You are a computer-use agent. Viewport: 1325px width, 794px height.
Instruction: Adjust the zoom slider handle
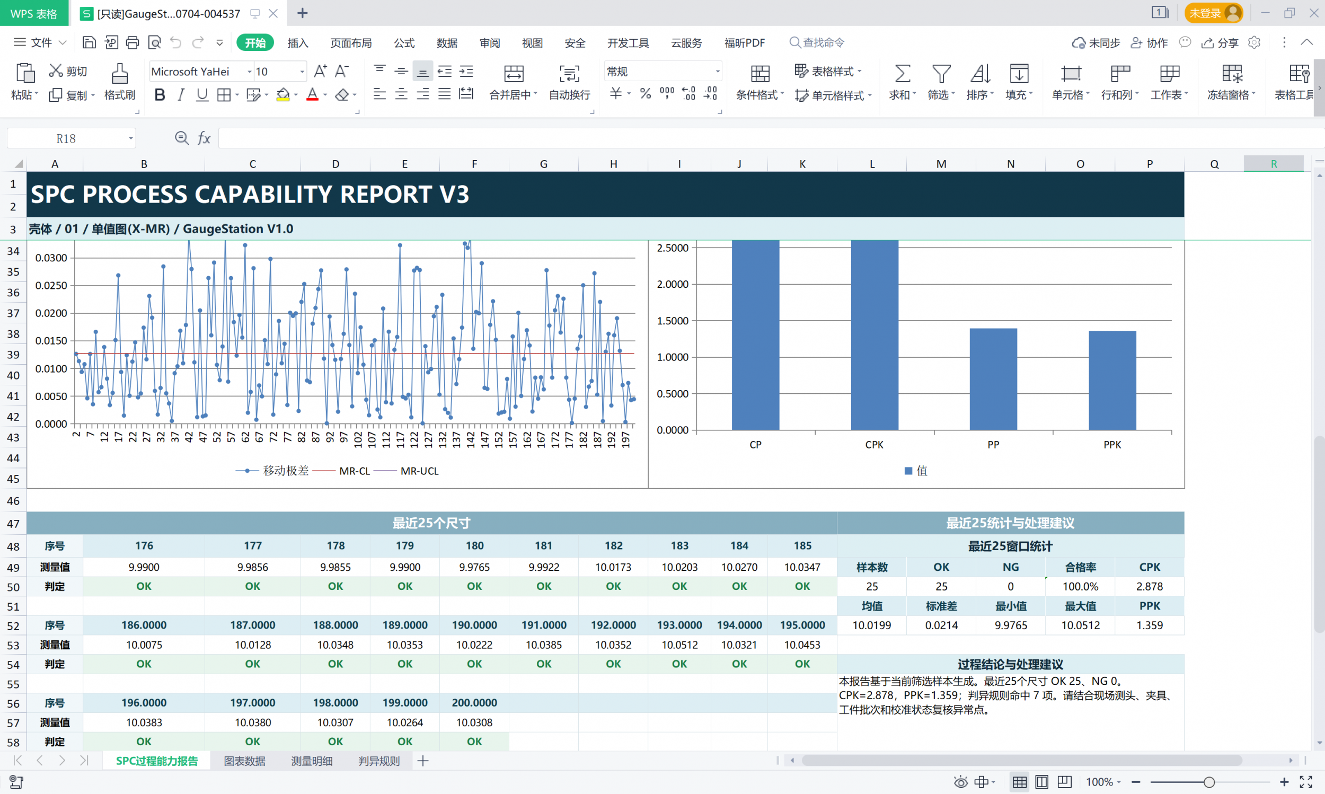(1209, 782)
